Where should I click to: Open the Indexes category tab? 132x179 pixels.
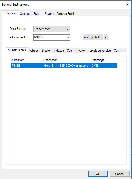(x=59, y=51)
